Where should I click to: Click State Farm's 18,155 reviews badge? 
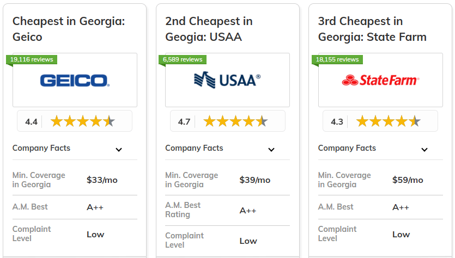337,59
